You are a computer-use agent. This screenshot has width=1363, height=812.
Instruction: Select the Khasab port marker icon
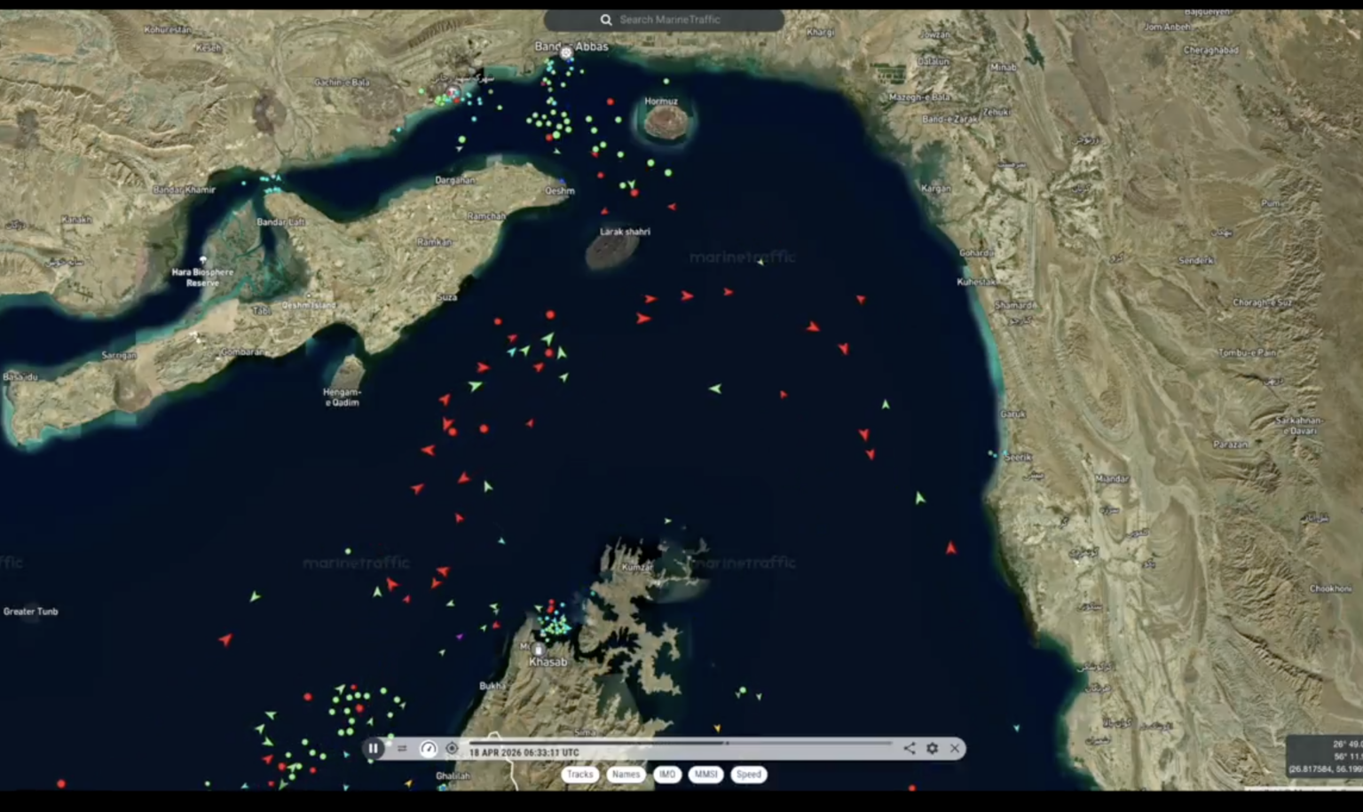[x=539, y=650]
